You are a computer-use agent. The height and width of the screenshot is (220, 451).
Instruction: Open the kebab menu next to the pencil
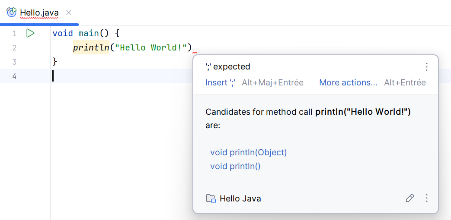tap(426, 198)
